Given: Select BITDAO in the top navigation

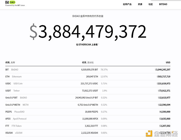Looking at the screenshot, I should (x=163, y=5).
